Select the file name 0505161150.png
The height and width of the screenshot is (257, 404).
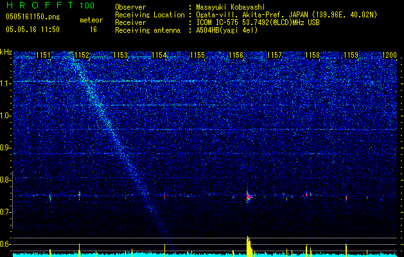(33, 17)
